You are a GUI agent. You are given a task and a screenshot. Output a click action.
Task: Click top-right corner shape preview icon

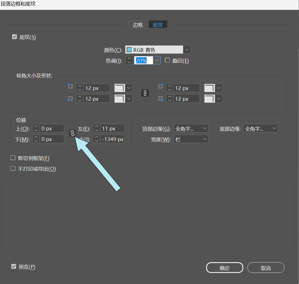pos(209,88)
